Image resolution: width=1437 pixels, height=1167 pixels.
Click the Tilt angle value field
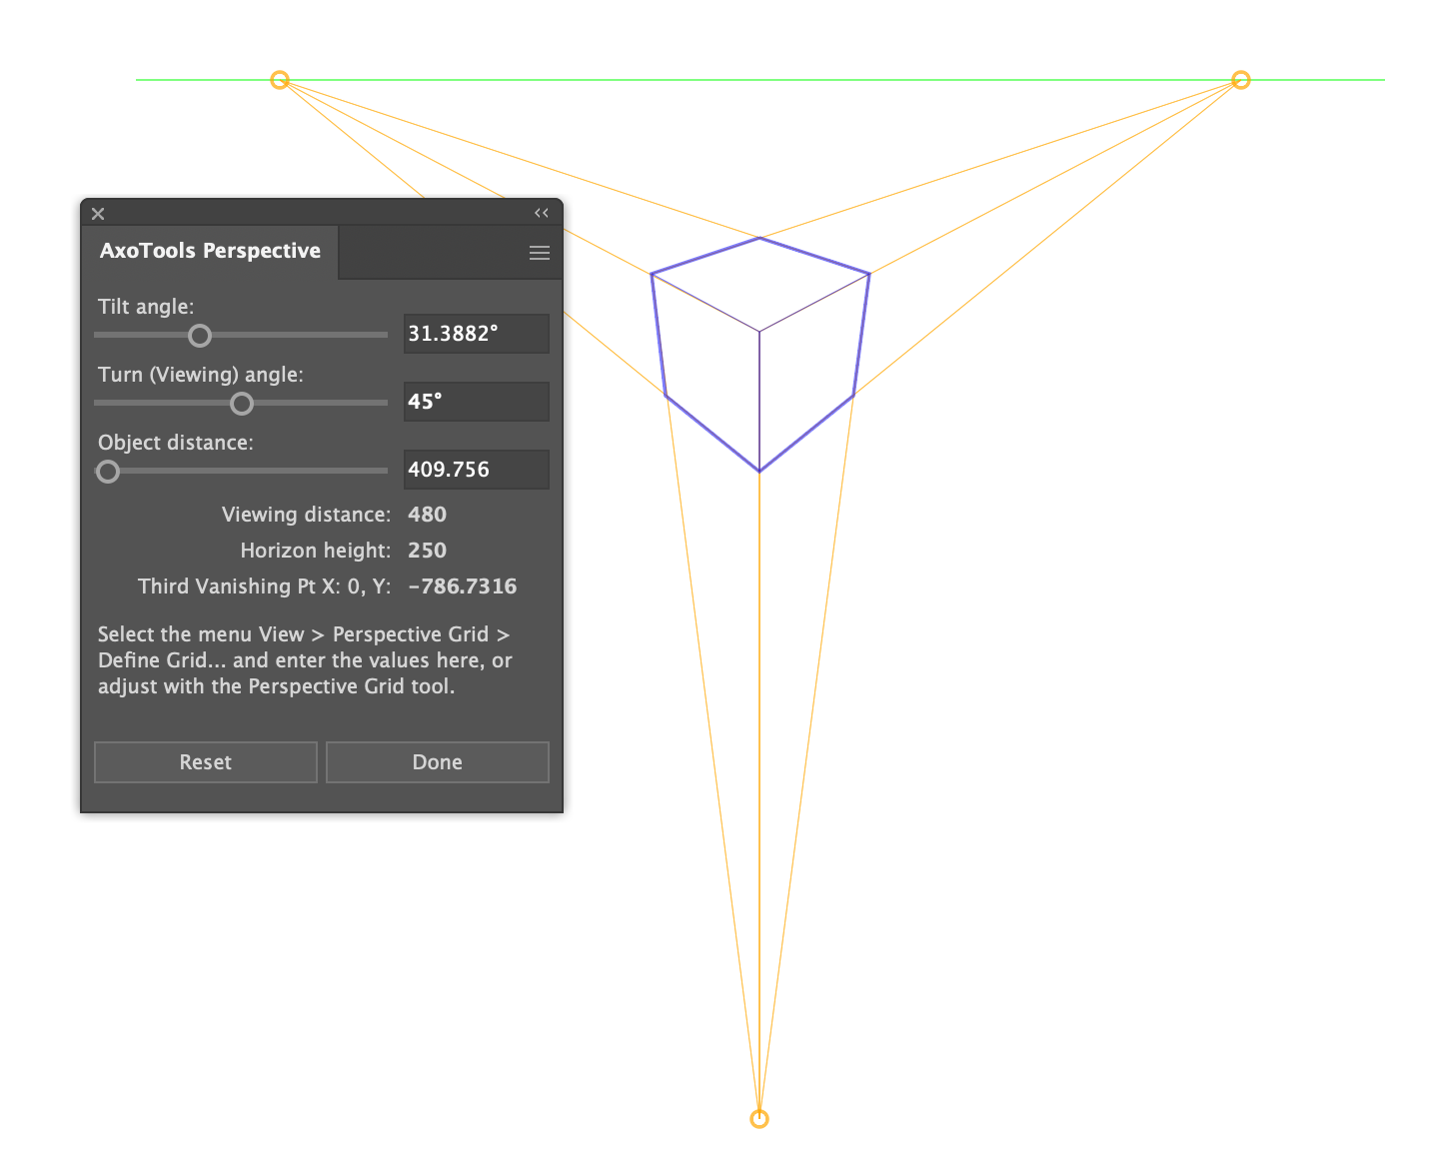[x=476, y=334]
